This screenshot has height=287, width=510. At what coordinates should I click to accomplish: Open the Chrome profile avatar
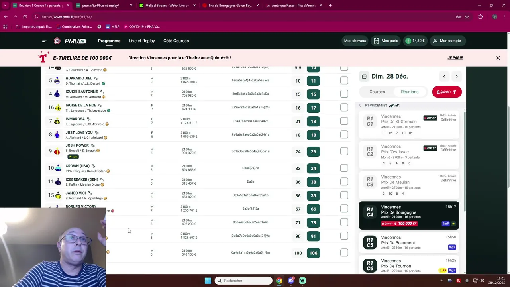[x=494, y=17]
